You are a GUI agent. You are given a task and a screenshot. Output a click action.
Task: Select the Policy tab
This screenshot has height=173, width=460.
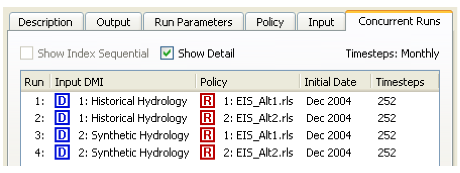click(x=270, y=23)
